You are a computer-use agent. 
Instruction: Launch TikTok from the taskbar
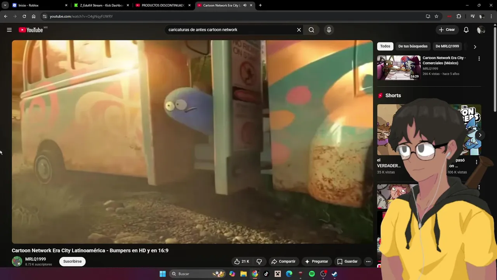click(x=266, y=274)
